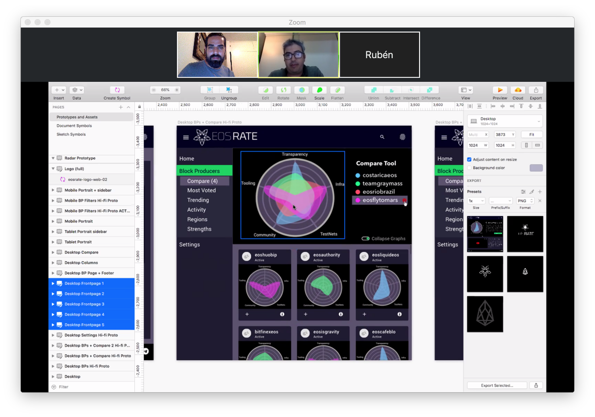Collapse the Logo (full) layer group
Screen dimensions: 595x417
pyautogui.click(x=53, y=169)
